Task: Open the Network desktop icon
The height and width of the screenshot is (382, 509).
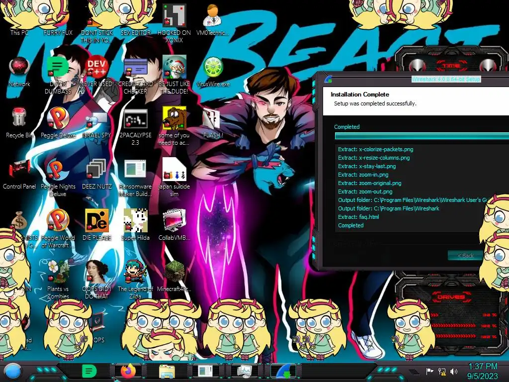Action: 19,72
